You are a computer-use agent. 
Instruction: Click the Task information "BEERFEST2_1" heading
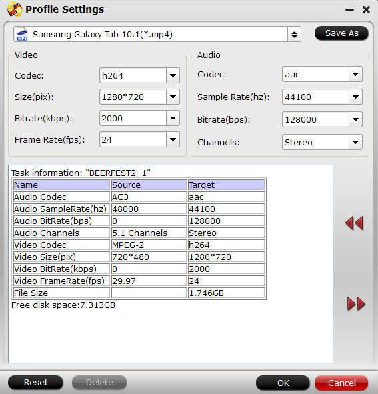click(x=81, y=173)
